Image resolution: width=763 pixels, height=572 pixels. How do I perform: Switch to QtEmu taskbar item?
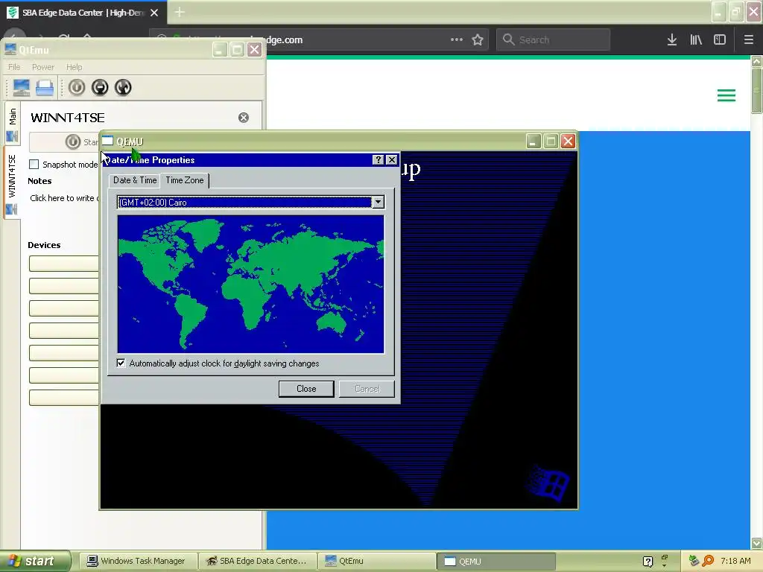click(376, 562)
